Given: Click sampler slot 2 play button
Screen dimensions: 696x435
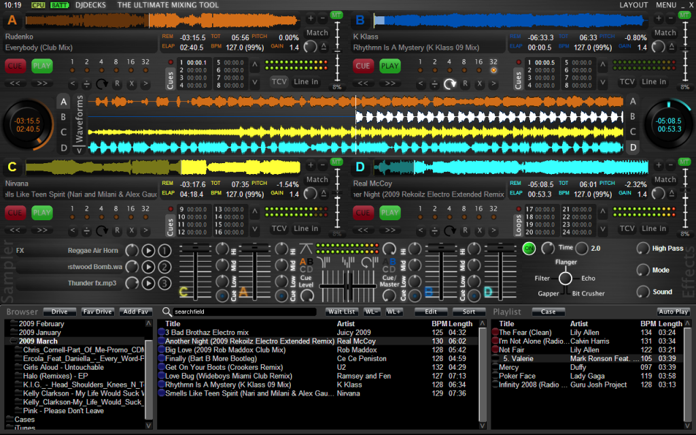Looking at the screenshot, I should tap(148, 266).
